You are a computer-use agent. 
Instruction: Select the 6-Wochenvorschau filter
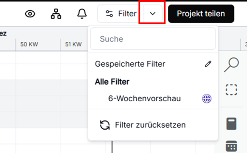point(144,98)
